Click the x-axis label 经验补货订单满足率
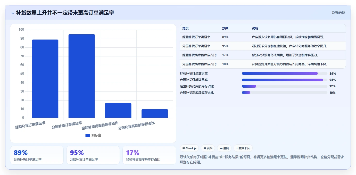Image resolution: width=356 pixels, height=175 pixels. coord(30,125)
